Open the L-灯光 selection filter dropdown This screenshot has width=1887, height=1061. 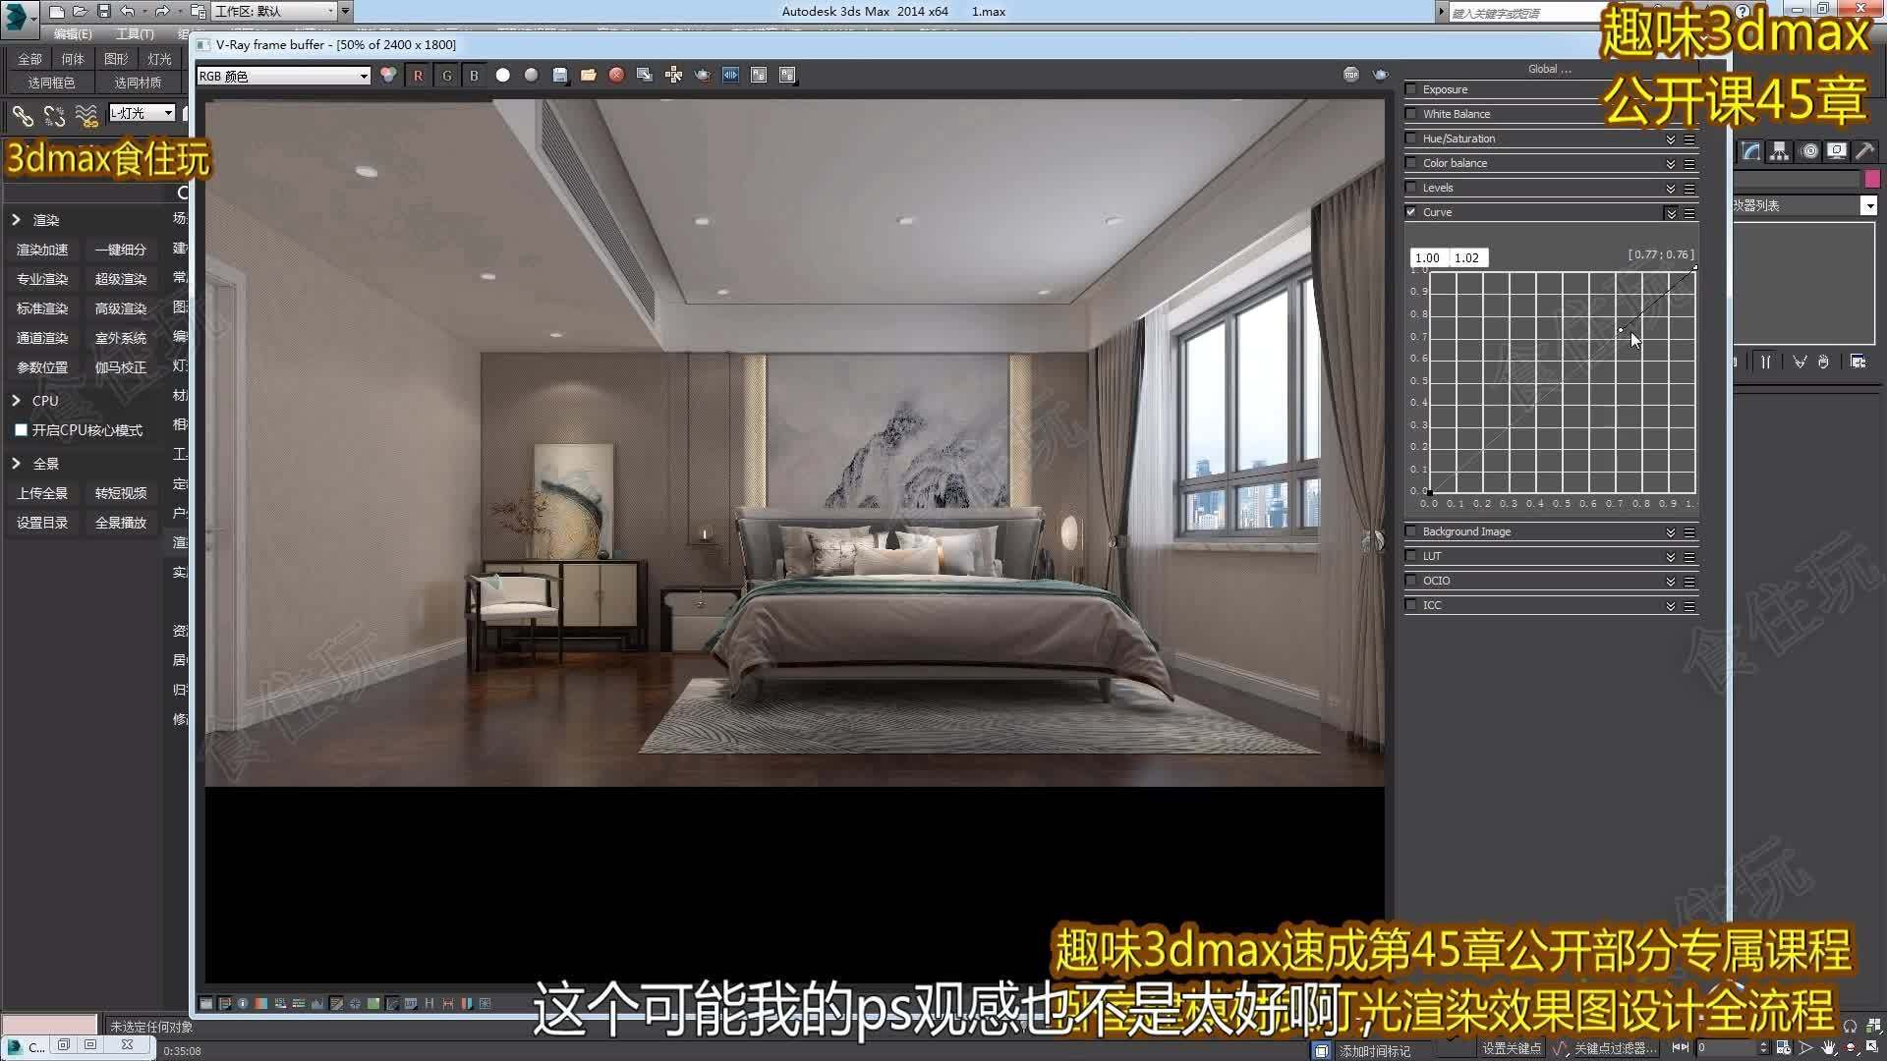pos(143,113)
